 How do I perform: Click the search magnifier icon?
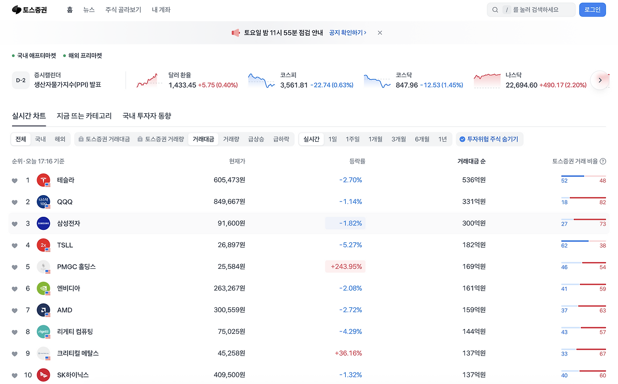[495, 10]
